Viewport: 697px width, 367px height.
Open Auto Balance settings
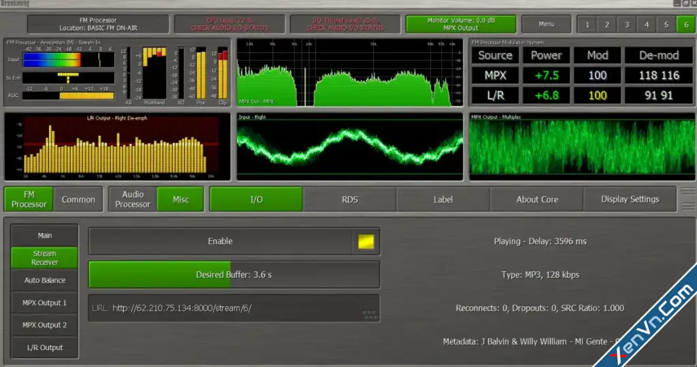coord(44,280)
